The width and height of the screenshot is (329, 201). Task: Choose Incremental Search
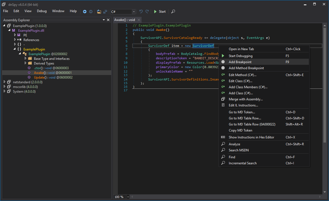tap(264, 163)
